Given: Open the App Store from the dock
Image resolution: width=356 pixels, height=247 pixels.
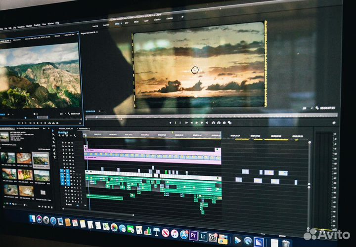Looking at the screenshot, I should [184, 235].
